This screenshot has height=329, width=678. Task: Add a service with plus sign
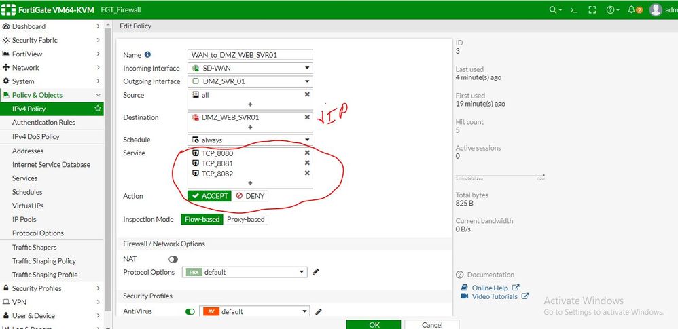coord(250,183)
